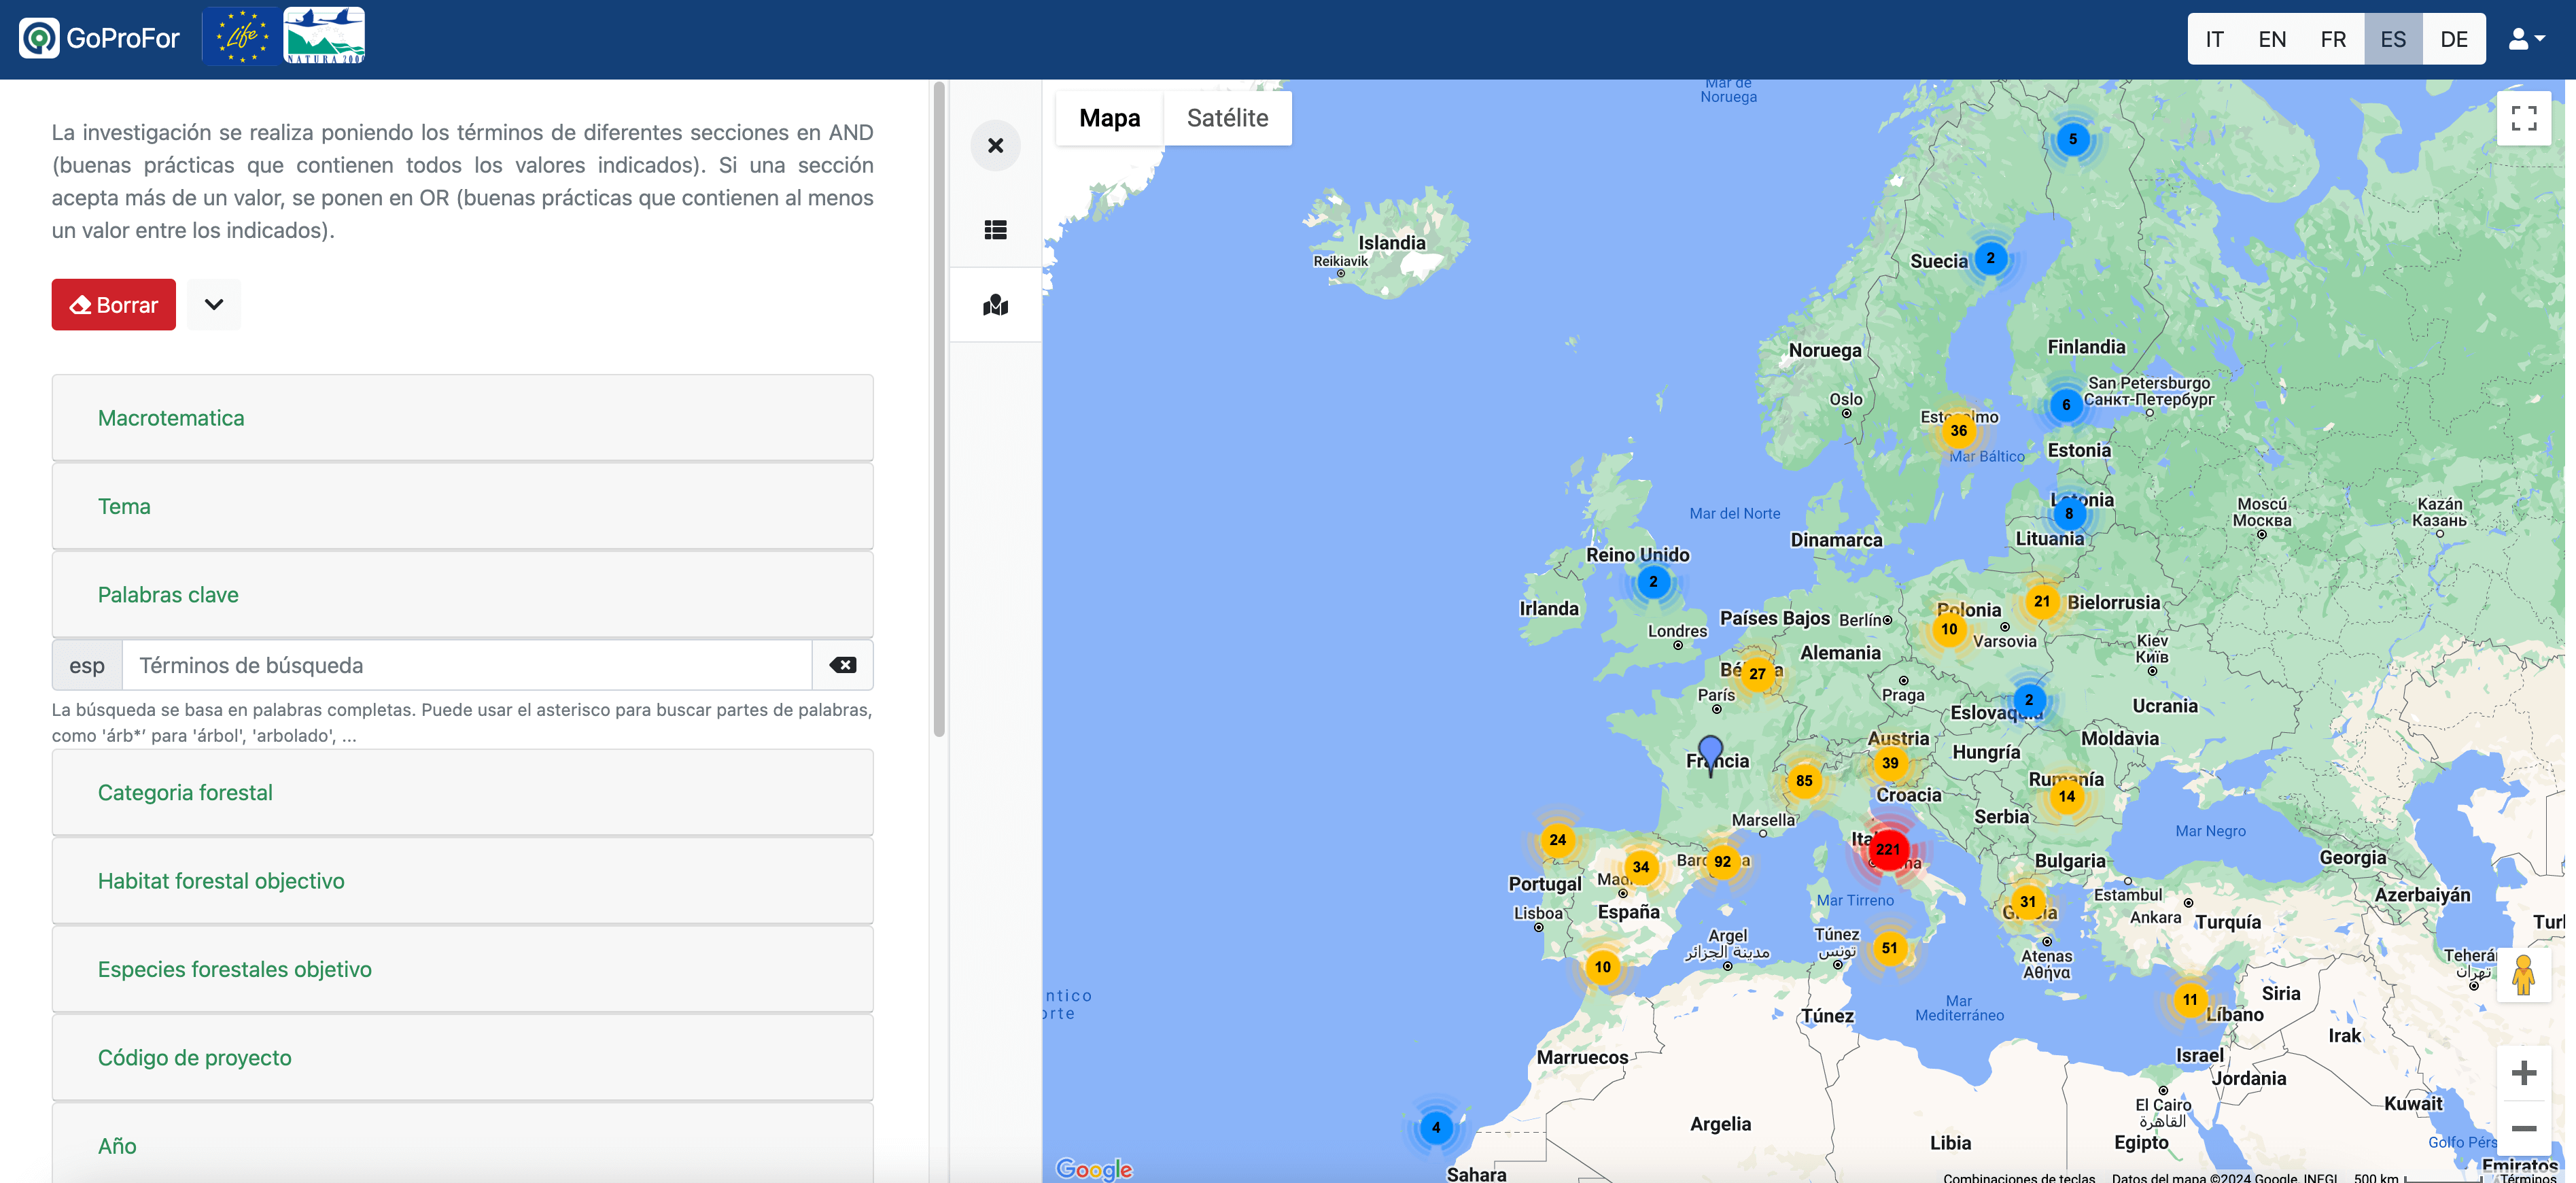Switch to Italian language option IT
2576x1183 pixels.
(x=2213, y=38)
